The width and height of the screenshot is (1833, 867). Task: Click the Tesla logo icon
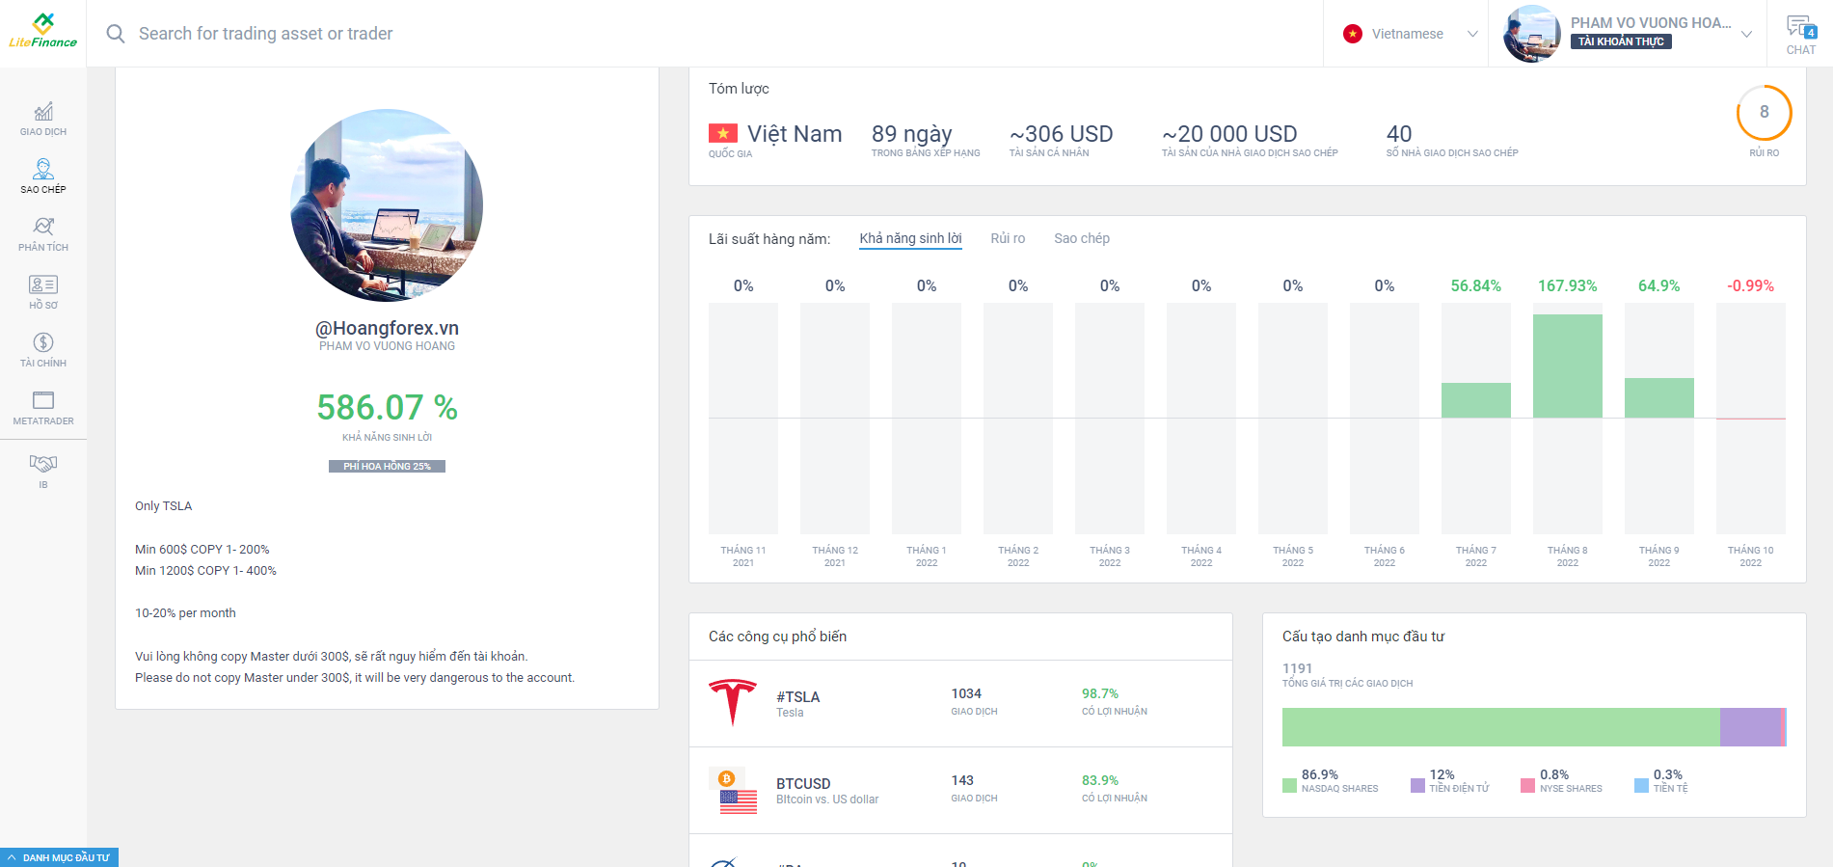tap(733, 702)
